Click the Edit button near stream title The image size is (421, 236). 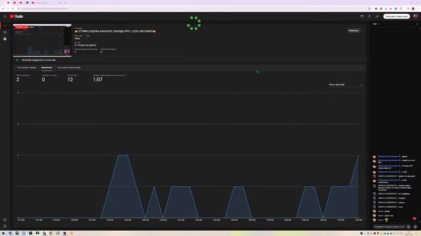pos(354,31)
